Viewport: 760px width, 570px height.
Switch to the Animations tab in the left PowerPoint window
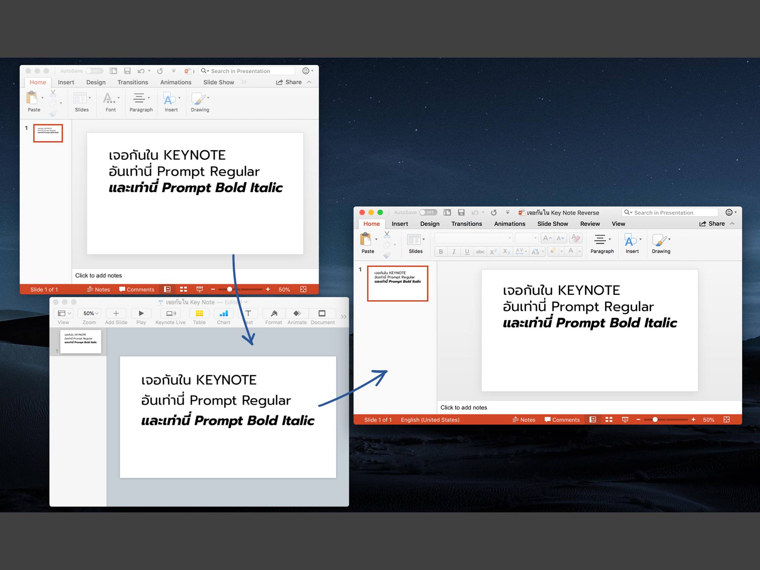click(x=176, y=82)
